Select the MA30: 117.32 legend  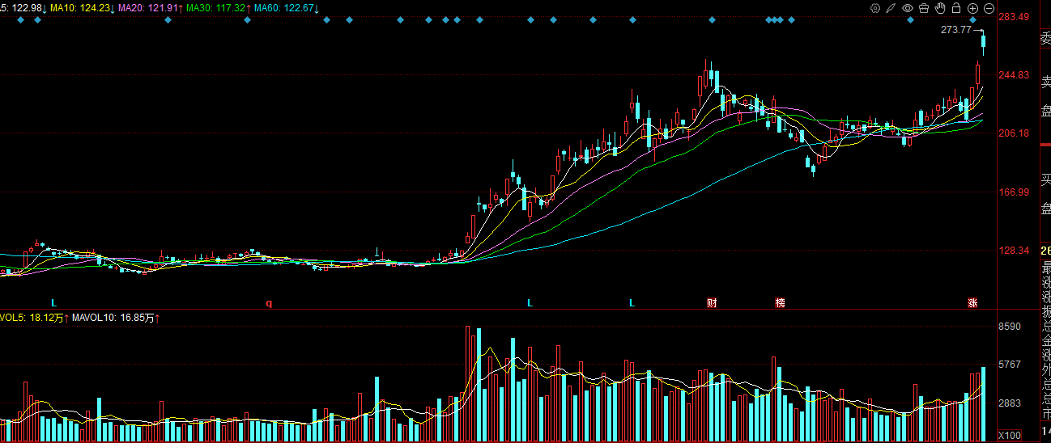[x=216, y=8]
